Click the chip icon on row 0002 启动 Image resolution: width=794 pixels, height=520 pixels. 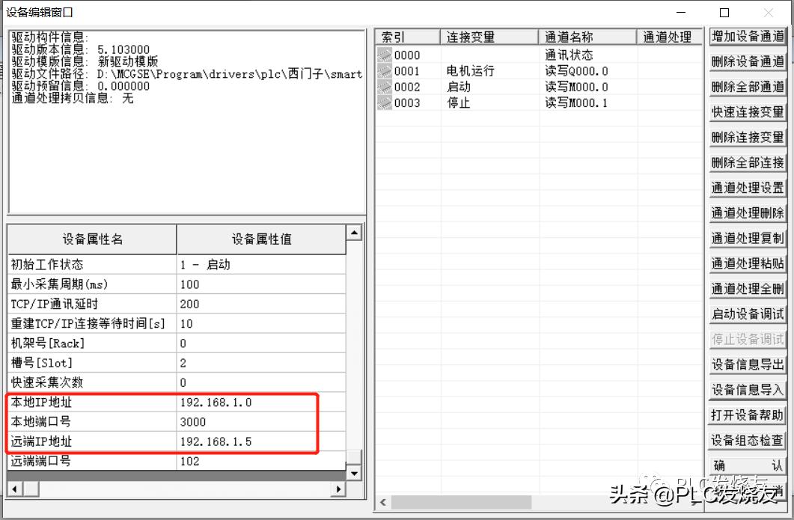[x=382, y=87]
